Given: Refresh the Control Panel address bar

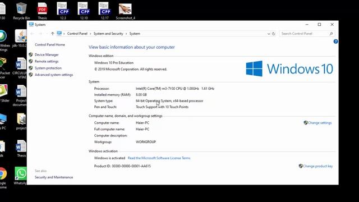Looking at the screenshot, I should [274, 34].
